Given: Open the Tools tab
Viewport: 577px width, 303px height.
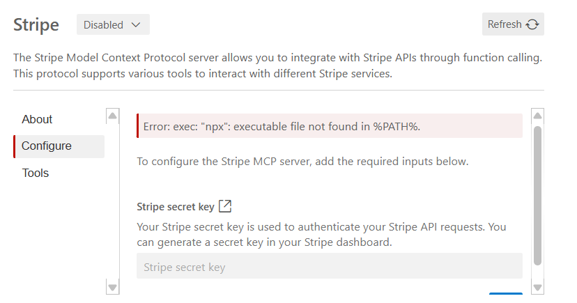Looking at the screenshot, I should [x=36, y=173].
